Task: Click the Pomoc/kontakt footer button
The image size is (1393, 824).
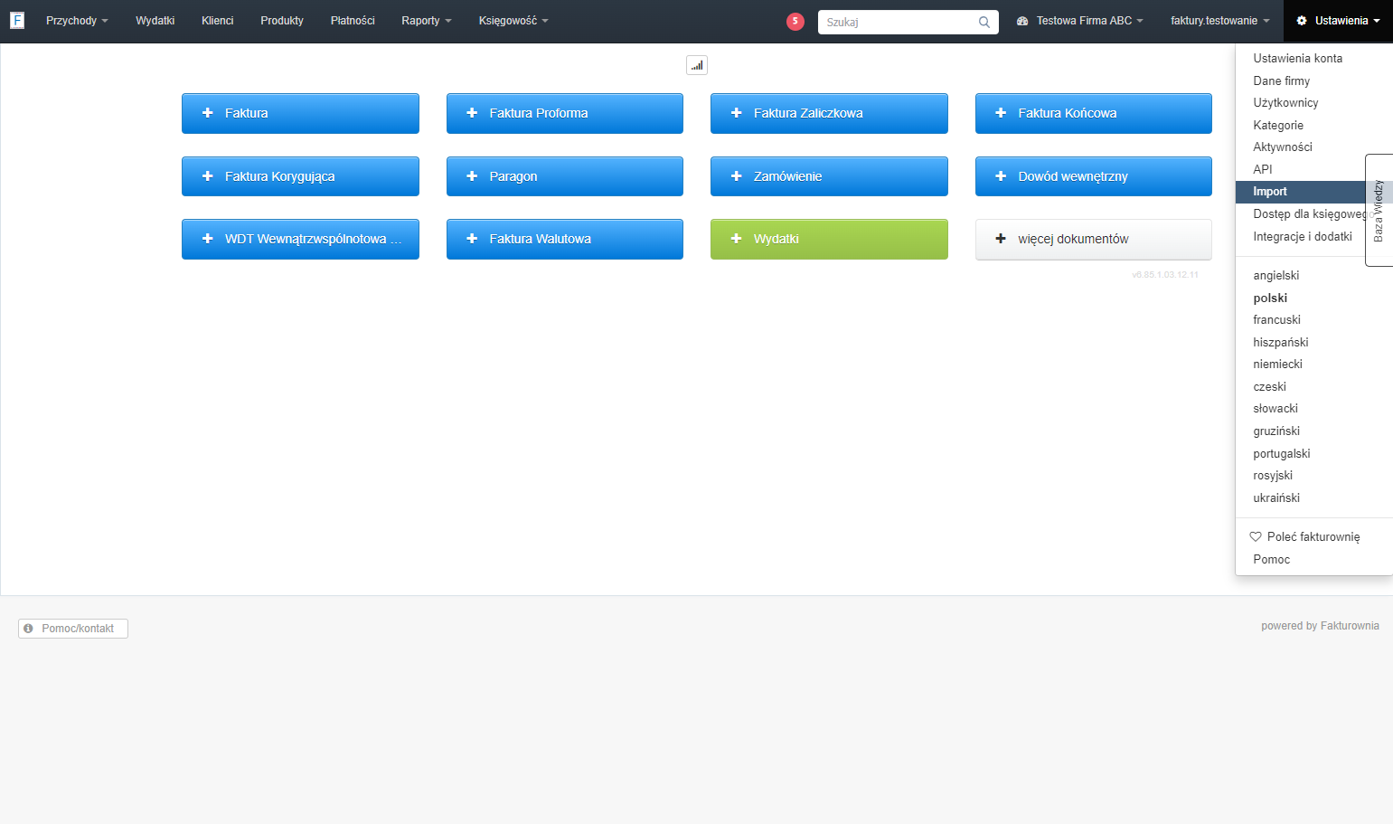Action: pyautogui.click(x=73, y=629)
